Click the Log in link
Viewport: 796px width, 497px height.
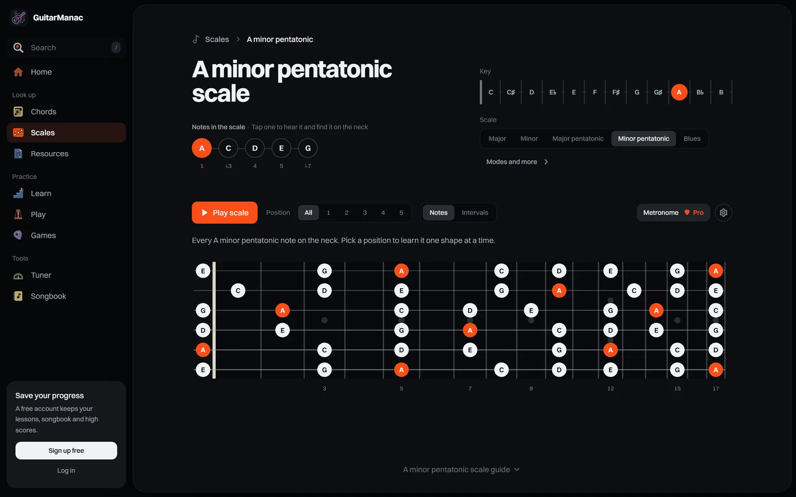coord(66,471)
